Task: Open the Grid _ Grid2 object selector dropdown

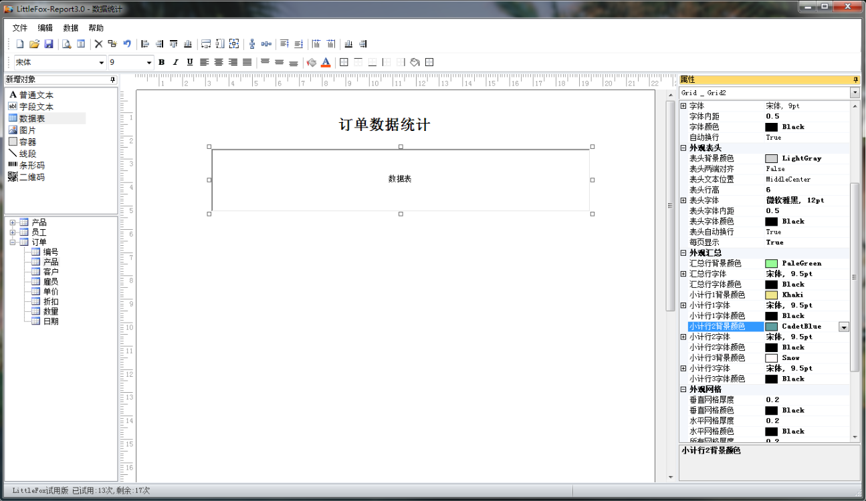Action: [x=854, y=93]
